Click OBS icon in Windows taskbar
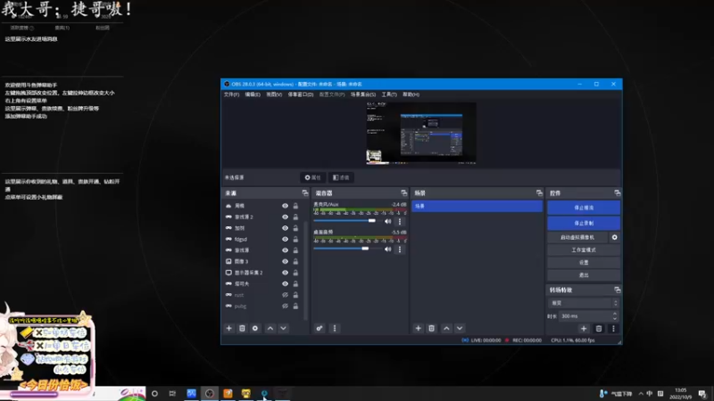 210,393
